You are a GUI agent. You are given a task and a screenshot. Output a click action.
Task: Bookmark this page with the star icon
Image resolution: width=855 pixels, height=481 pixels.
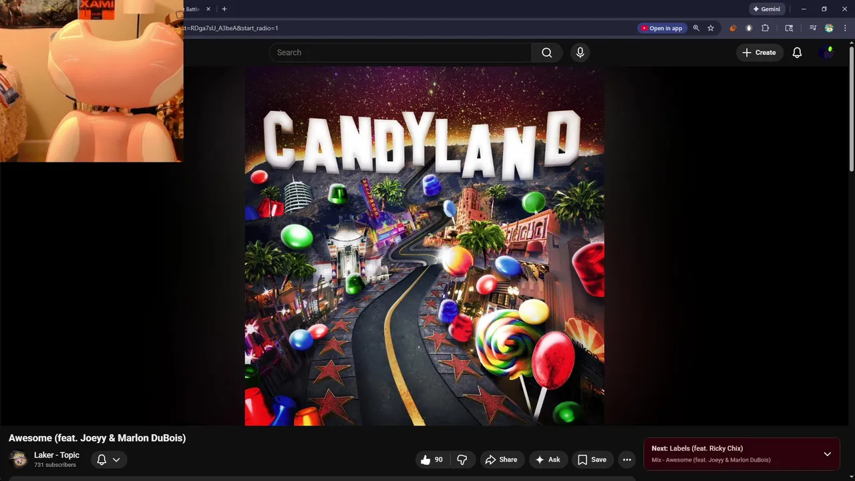coord(711,28)
